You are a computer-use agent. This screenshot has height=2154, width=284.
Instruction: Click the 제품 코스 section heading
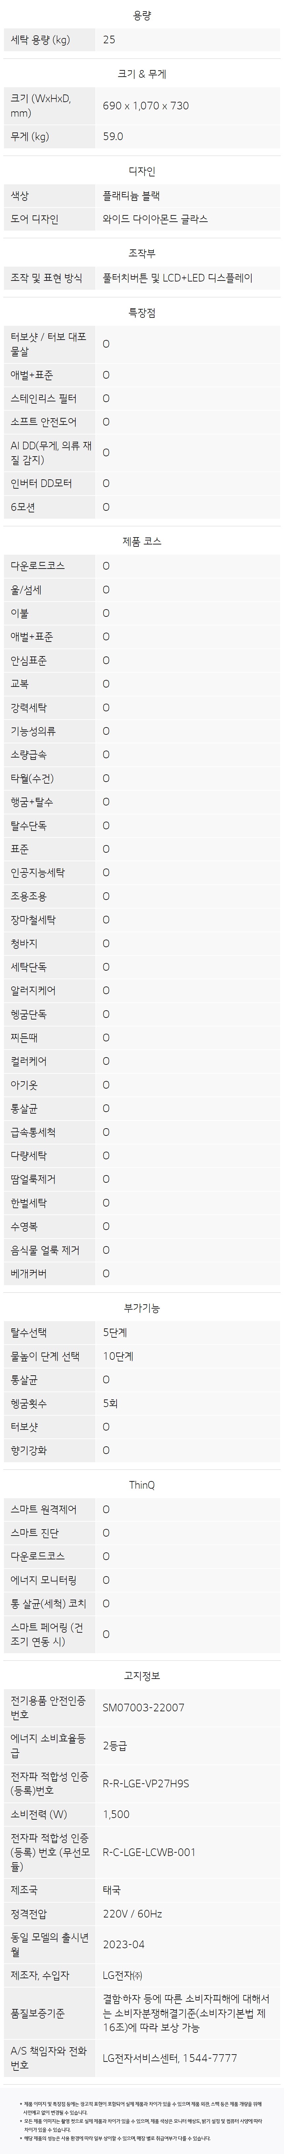[142, 541]
